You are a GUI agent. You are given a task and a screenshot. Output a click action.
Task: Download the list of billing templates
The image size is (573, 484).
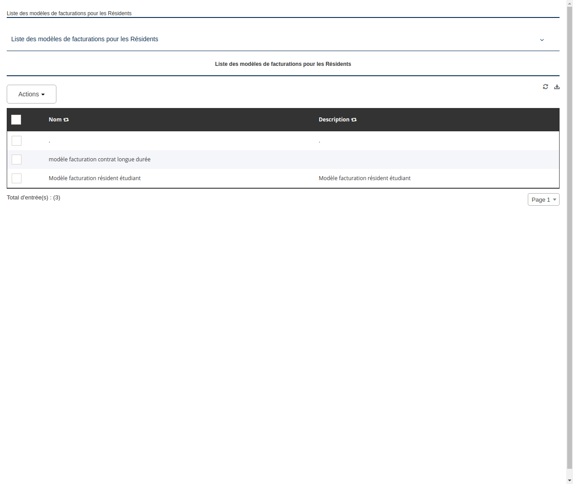click(x=557, y=86)
